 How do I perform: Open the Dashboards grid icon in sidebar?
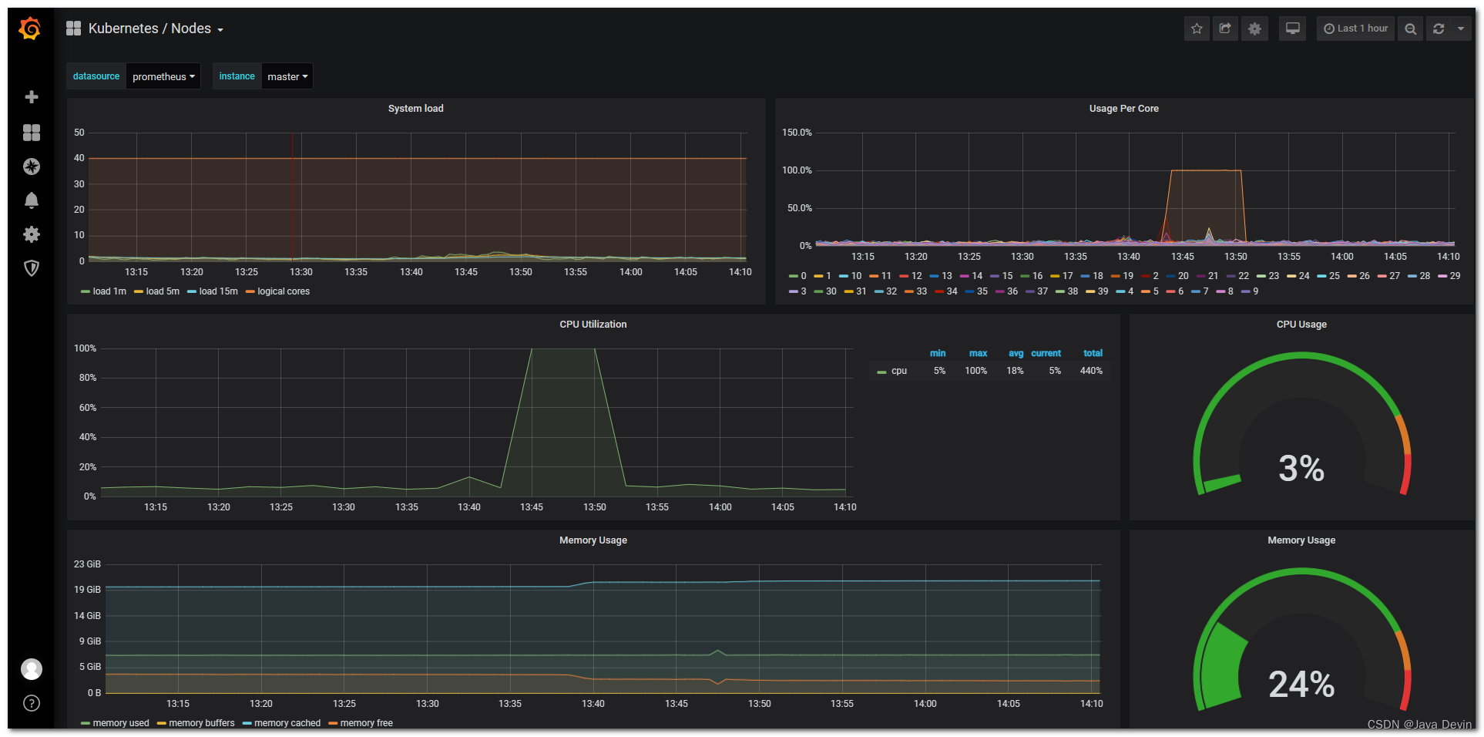(x=32, y=133)
